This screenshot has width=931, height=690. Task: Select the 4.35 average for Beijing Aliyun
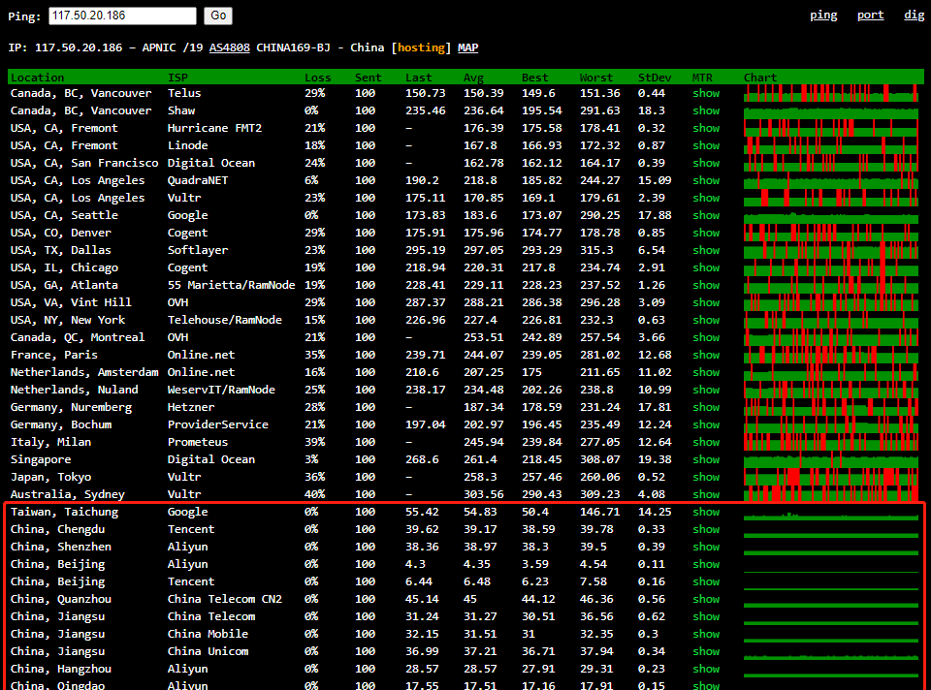click(x=477, y=564)
